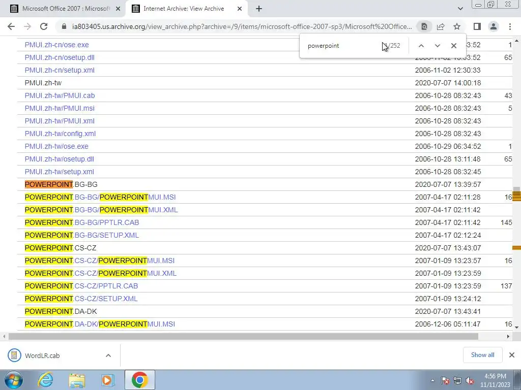Bookmark this page with the star
This screenshot has height=390, width=521.
[457, 26]
